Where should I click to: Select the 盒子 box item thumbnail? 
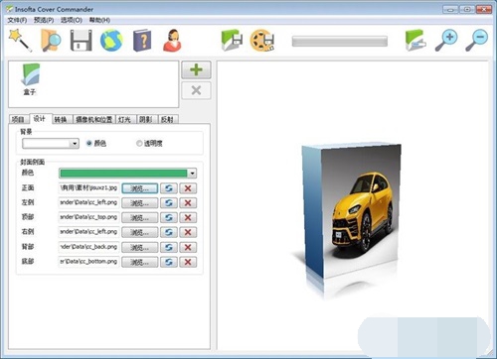tap(30, 79)
